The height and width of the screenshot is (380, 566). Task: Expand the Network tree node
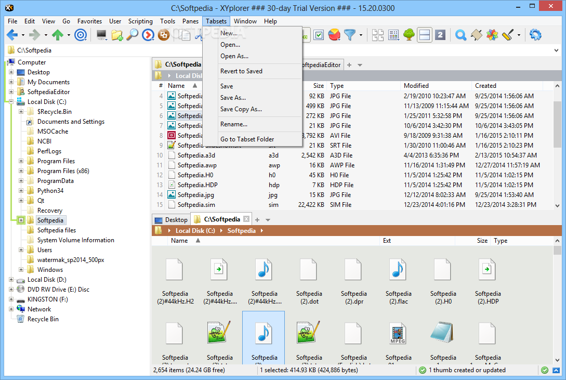point(11,309)
